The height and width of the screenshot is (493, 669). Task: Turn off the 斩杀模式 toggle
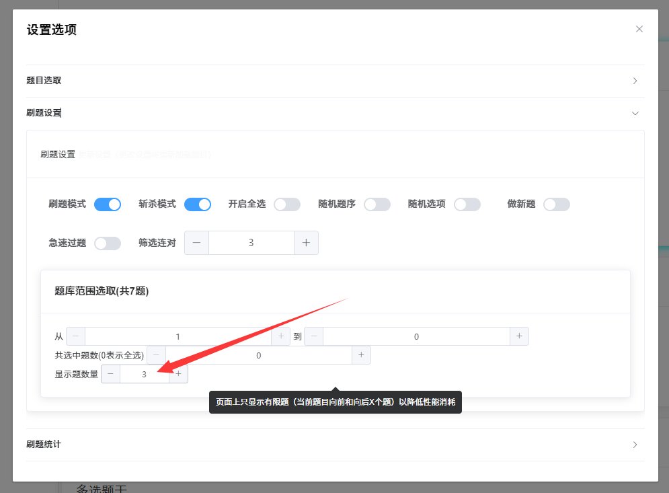(x=198, y=204)
